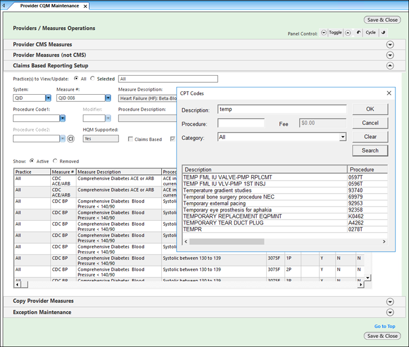
Task: Select the Selected practices radio button
Action: [93, 78]
